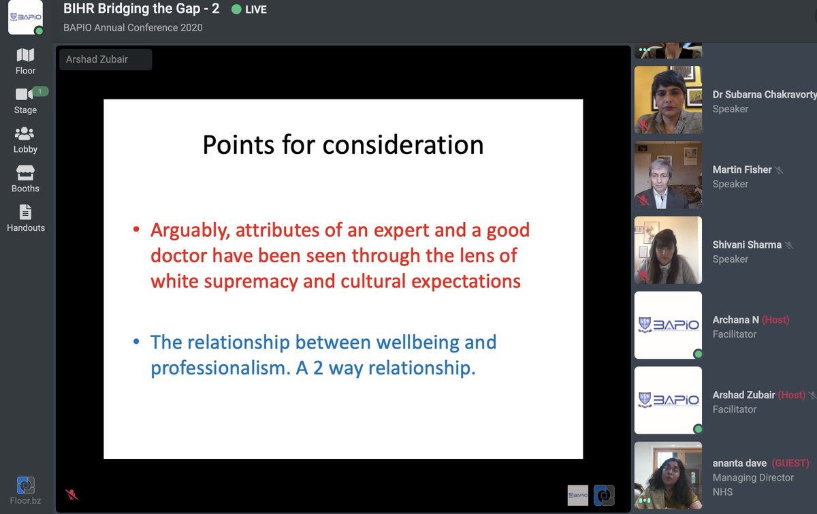Select Arshad Zubair's BAPIO avatar tile

[x=668, y=400]
